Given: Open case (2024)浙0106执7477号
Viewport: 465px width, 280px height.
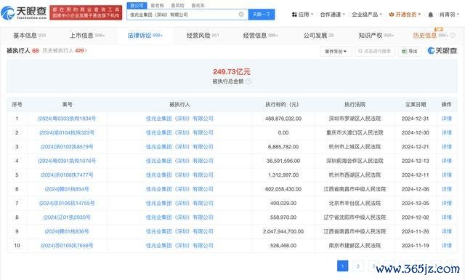Looking at the screenshot, I should tap(67, 175).
